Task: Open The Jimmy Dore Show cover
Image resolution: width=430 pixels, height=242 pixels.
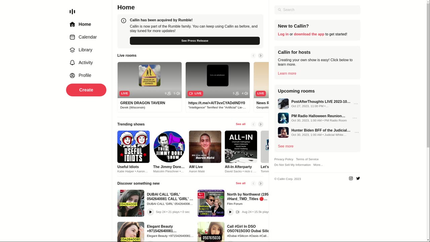Action: [169, 147]
